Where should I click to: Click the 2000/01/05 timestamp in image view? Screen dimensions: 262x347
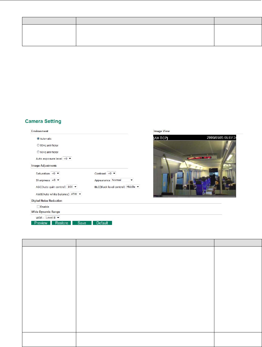tap(221, 137)
